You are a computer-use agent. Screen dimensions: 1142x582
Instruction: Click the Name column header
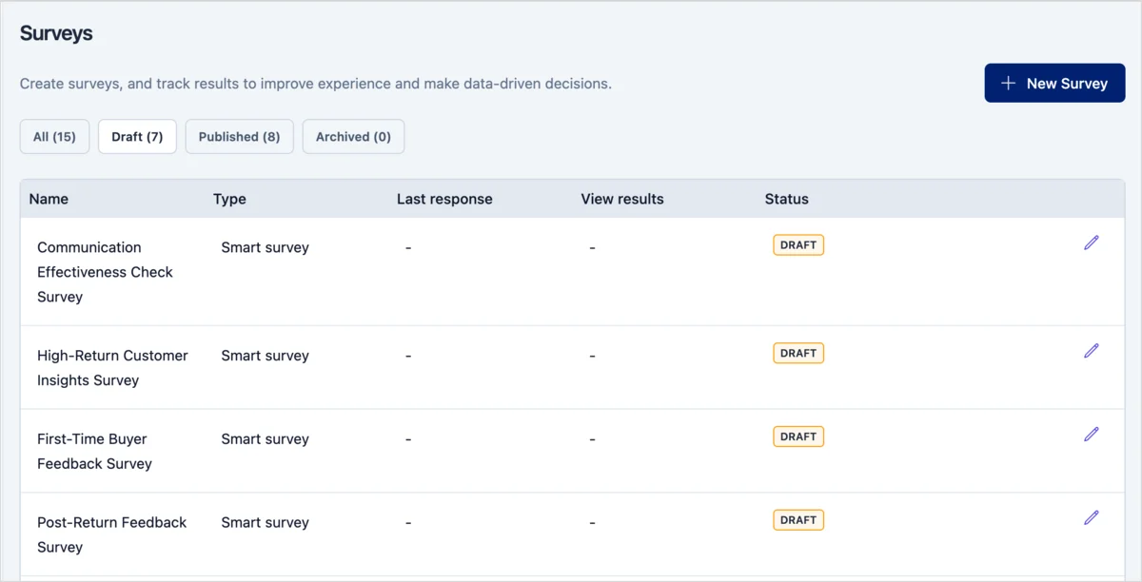click(49, 199)
